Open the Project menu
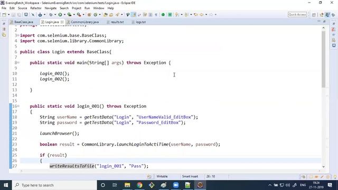 point(77,8)
